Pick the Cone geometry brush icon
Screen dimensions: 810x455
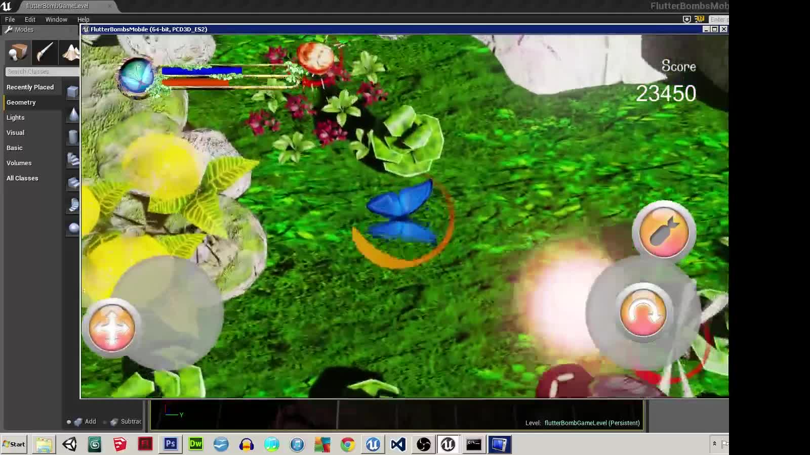click(x=73, y=115)
